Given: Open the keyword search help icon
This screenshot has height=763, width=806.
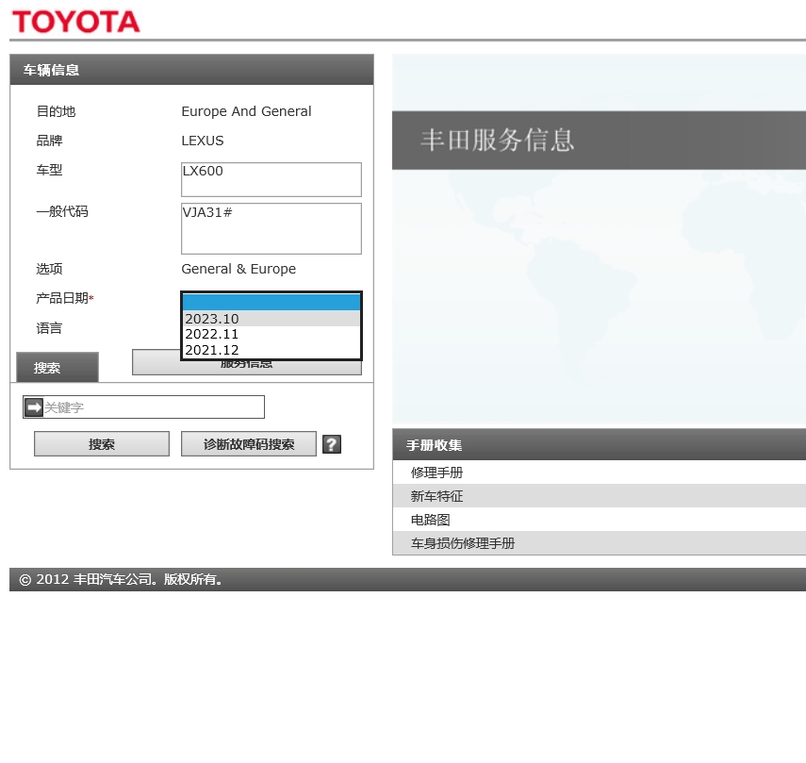Looking at the screenshot, I should pos(331,443).
